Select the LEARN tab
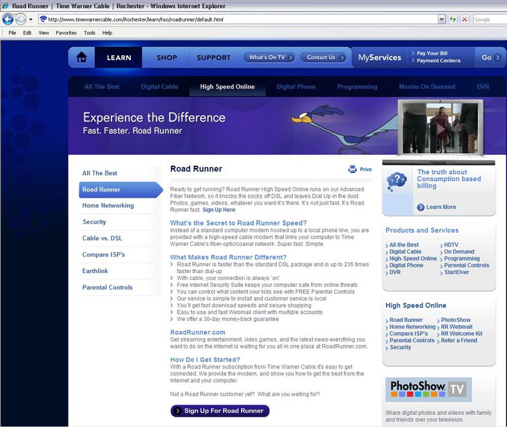The image size is (507, 427). [119, 58]
